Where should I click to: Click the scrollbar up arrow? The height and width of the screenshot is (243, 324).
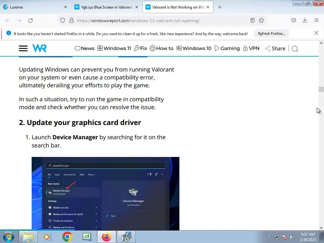click(x=321, y=43)
